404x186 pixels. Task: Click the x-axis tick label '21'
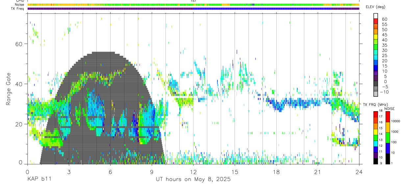pos(317,172)
